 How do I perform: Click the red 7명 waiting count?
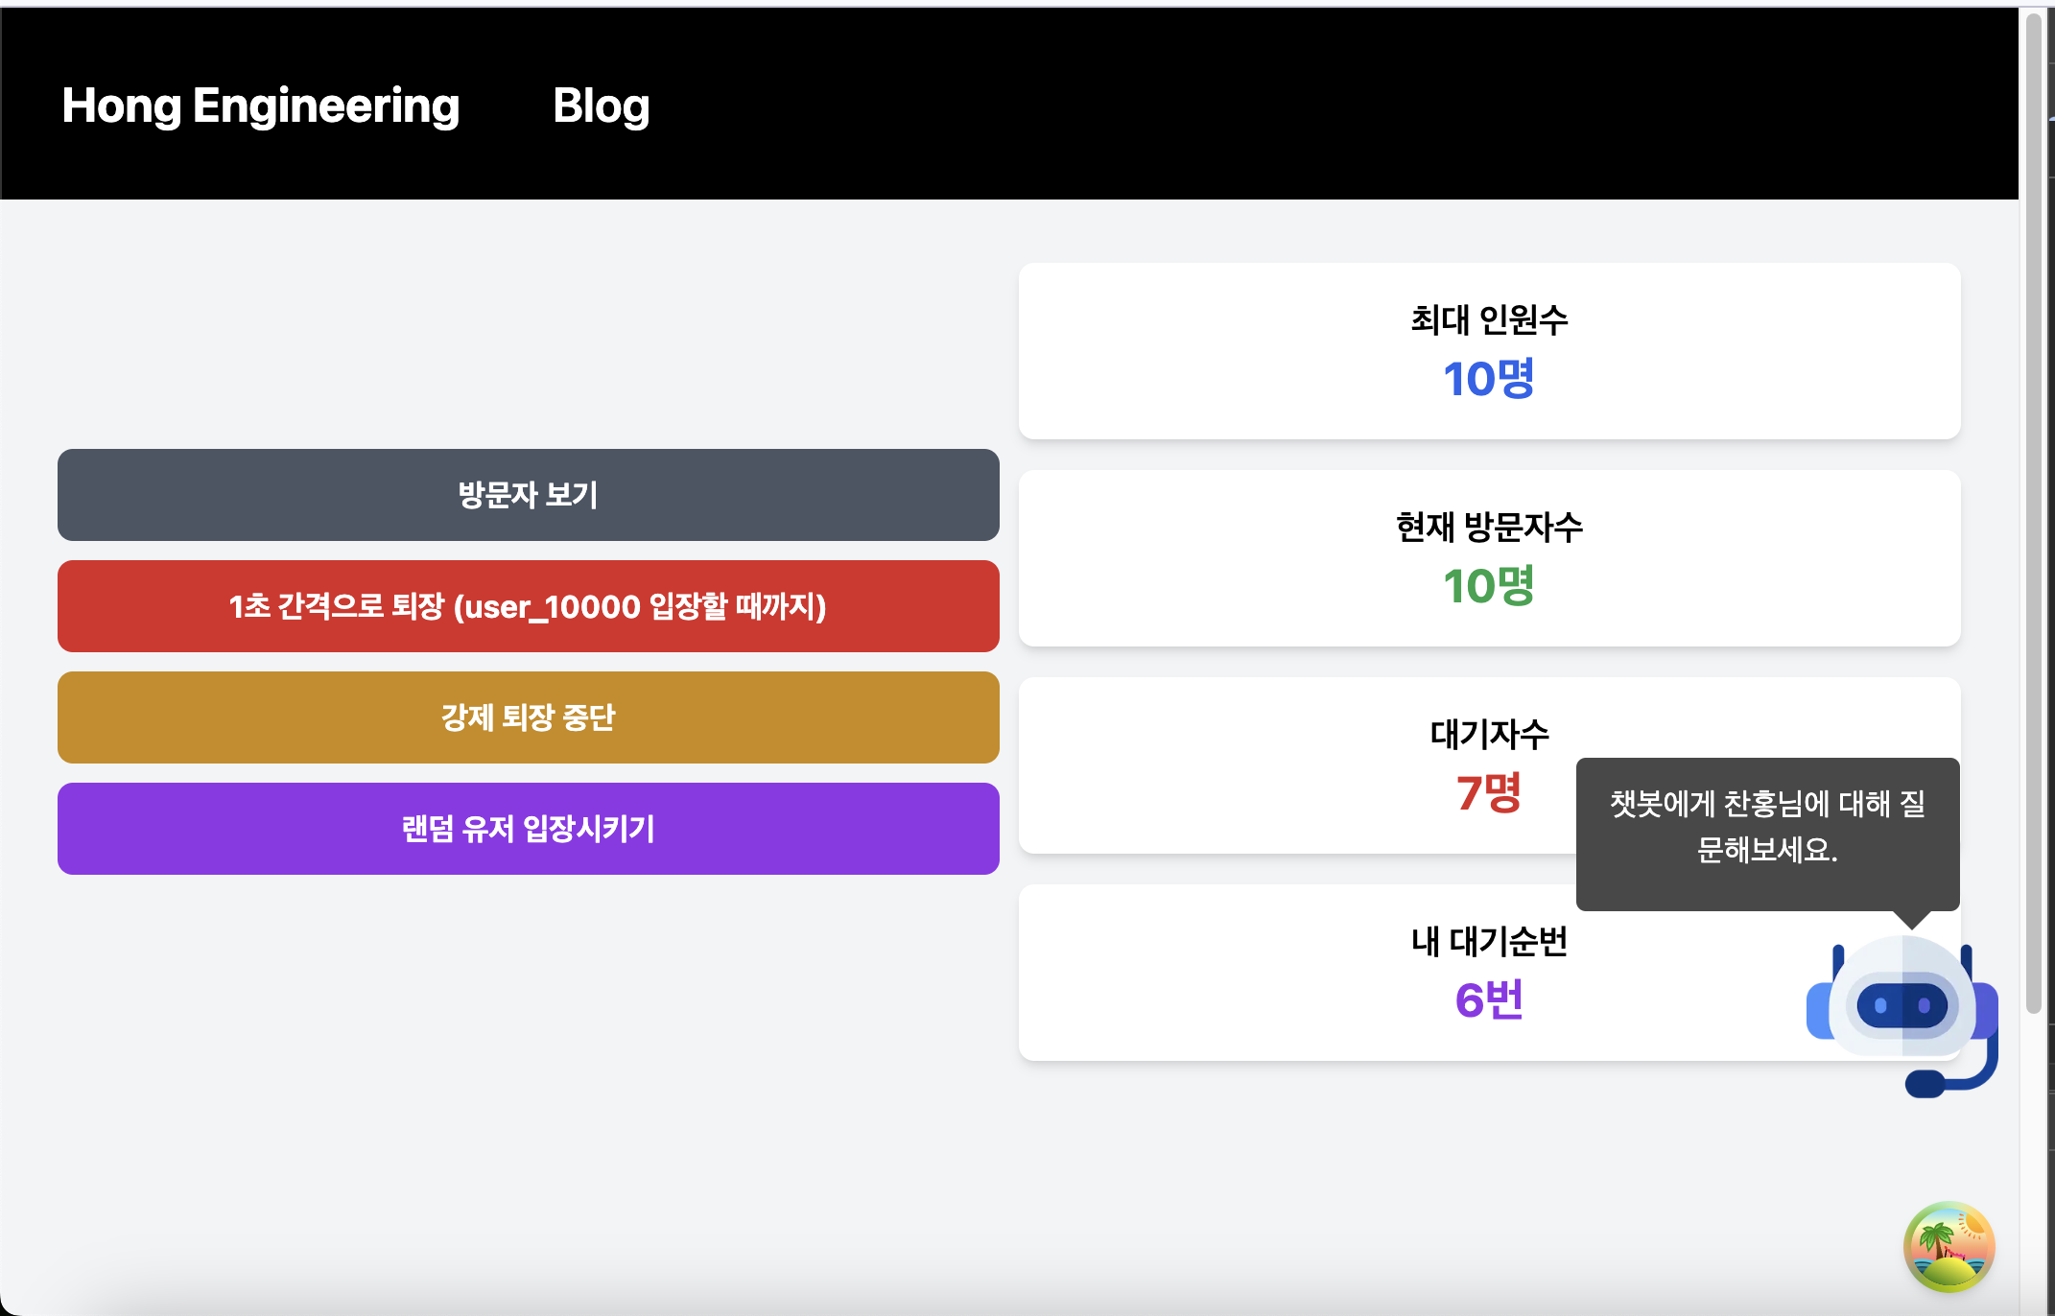[1489, 793]
